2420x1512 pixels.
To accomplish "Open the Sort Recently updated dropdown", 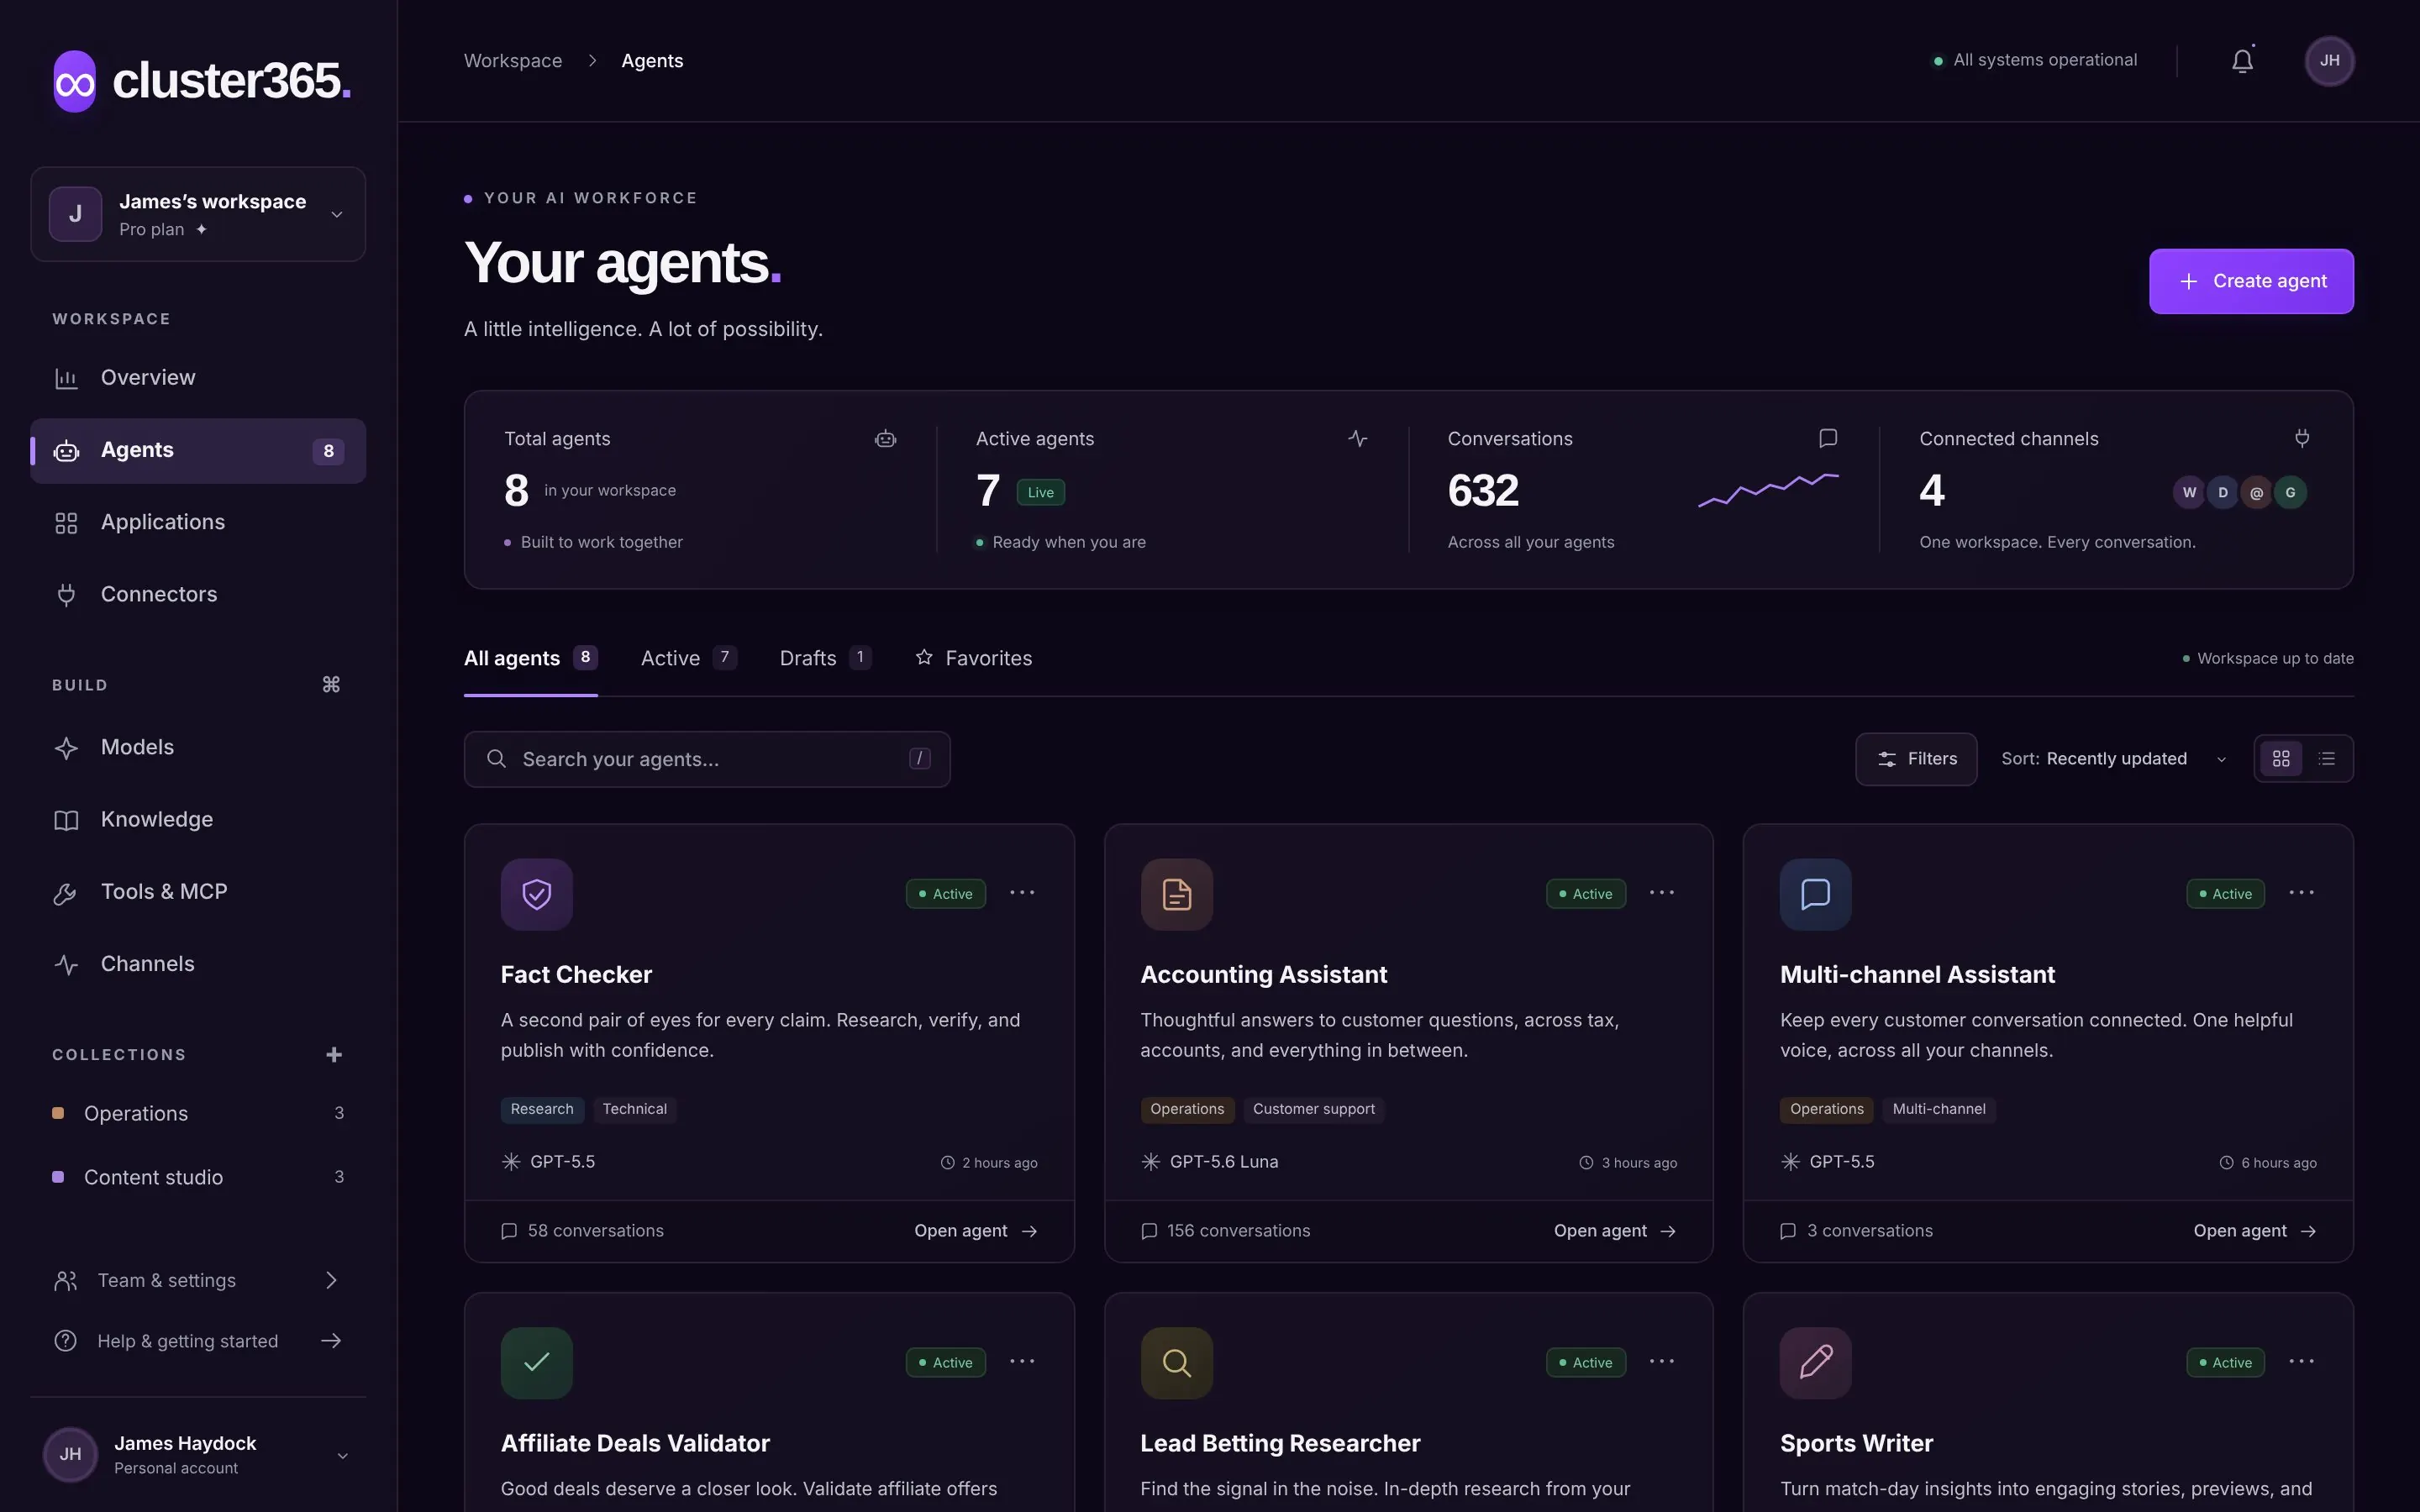I will 2114,759.
